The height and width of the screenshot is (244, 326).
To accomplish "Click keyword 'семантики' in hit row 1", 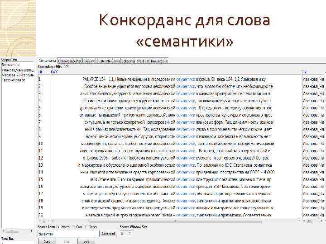I will pyautogui.click(x=186, y=79).
